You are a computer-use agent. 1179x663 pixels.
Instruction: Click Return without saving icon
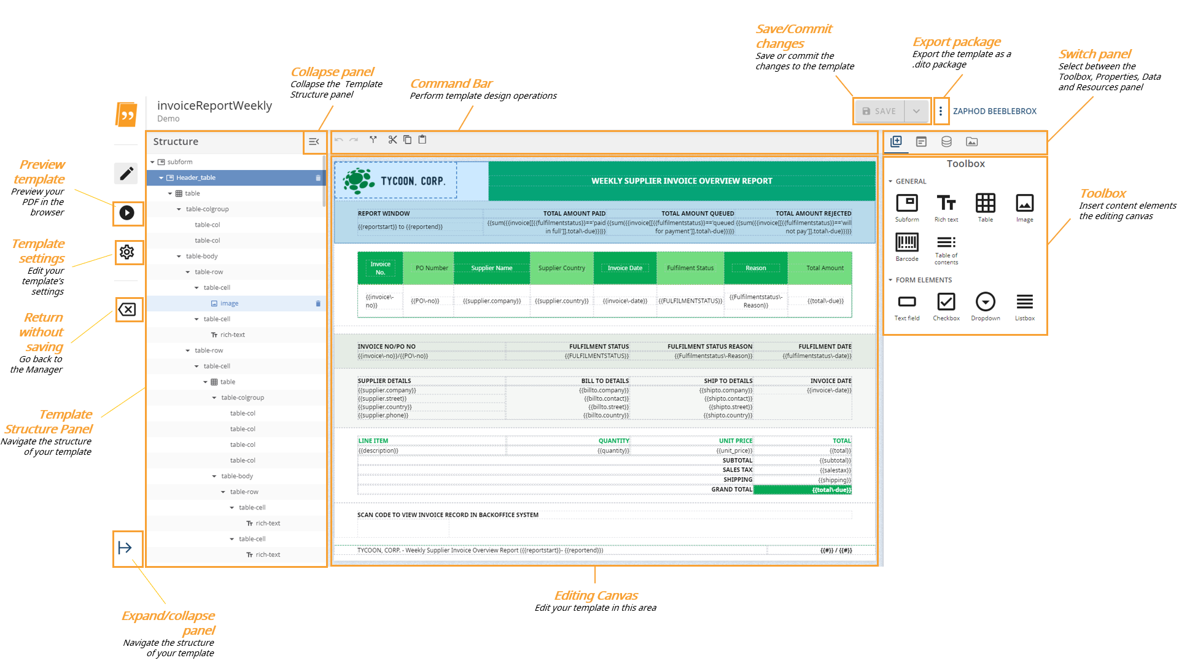127,309
